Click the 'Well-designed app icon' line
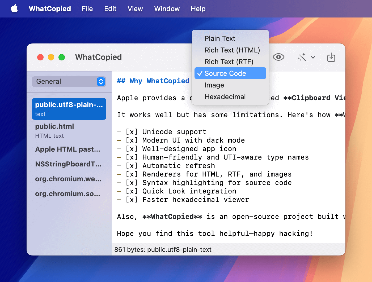The height and width of the screenshot is (282, 372). [177, 149]
